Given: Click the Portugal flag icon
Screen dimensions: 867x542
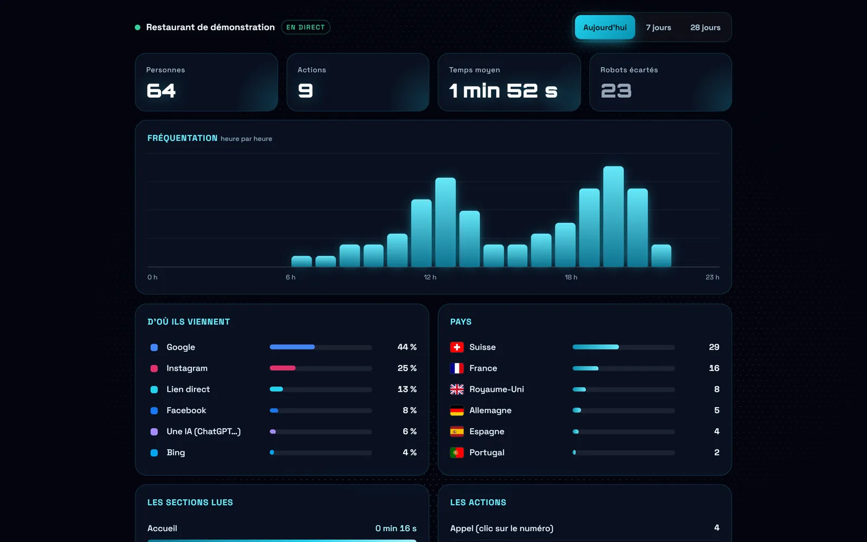Looking at the screenshot, I should pyautogui.click(x=457, y=453).
